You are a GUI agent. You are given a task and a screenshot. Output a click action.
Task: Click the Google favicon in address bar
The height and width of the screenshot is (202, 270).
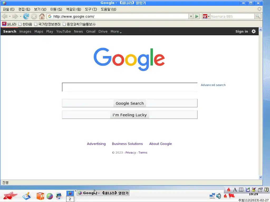click(x=50, y=16)
